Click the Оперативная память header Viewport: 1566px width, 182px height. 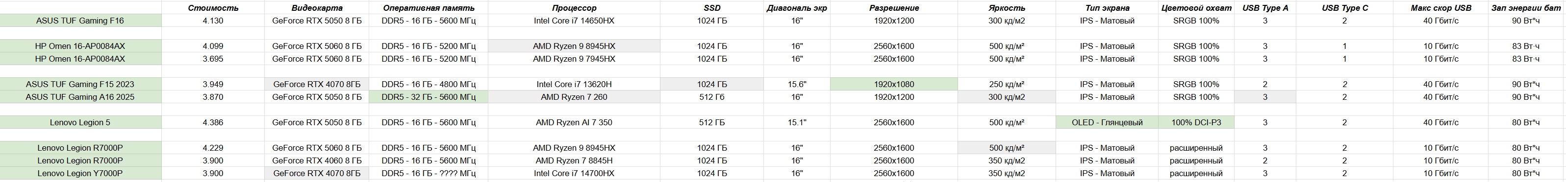point(429,8)
